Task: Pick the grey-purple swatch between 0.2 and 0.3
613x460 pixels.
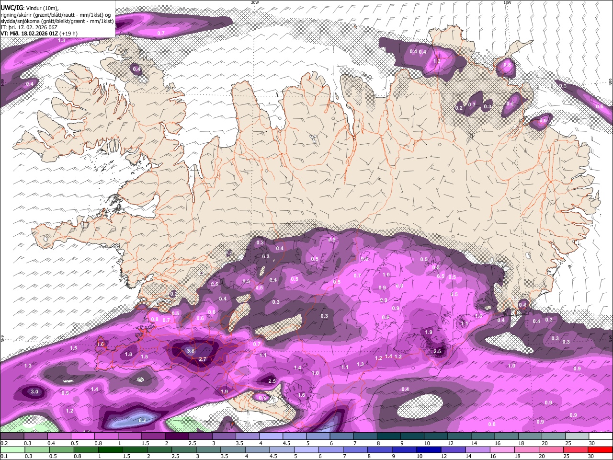Action: (x=12, y=437)
